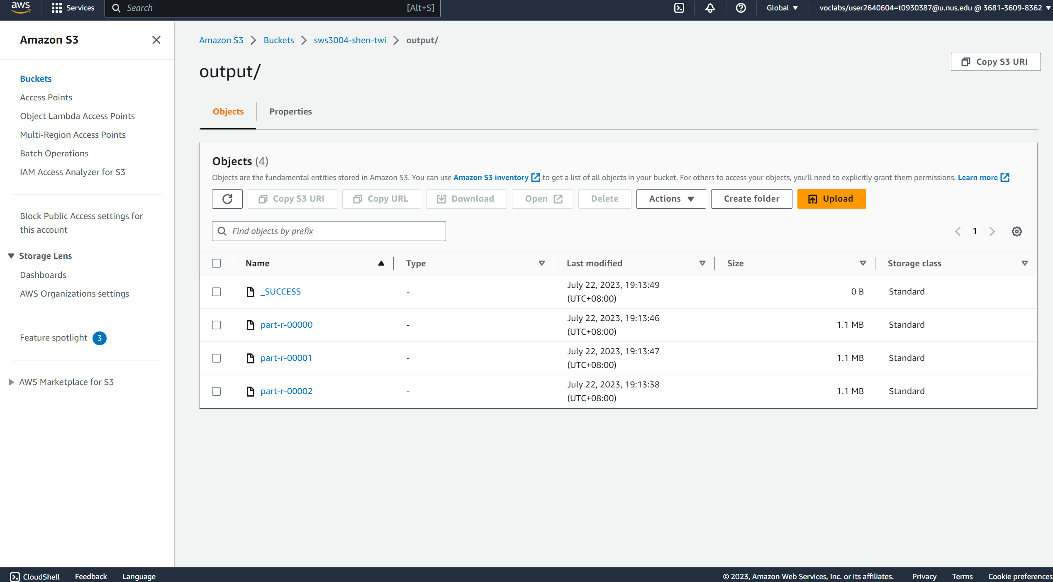Open Storage Lens Dashboards
This screenshot has height=582, width=1053.
tap(43, 275)
